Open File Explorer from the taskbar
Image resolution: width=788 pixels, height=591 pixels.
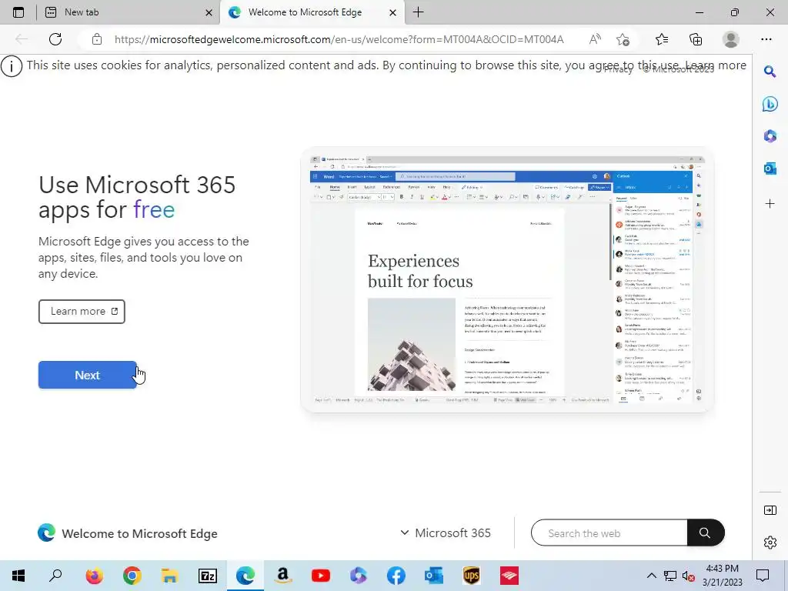click(x=169, y=576)
